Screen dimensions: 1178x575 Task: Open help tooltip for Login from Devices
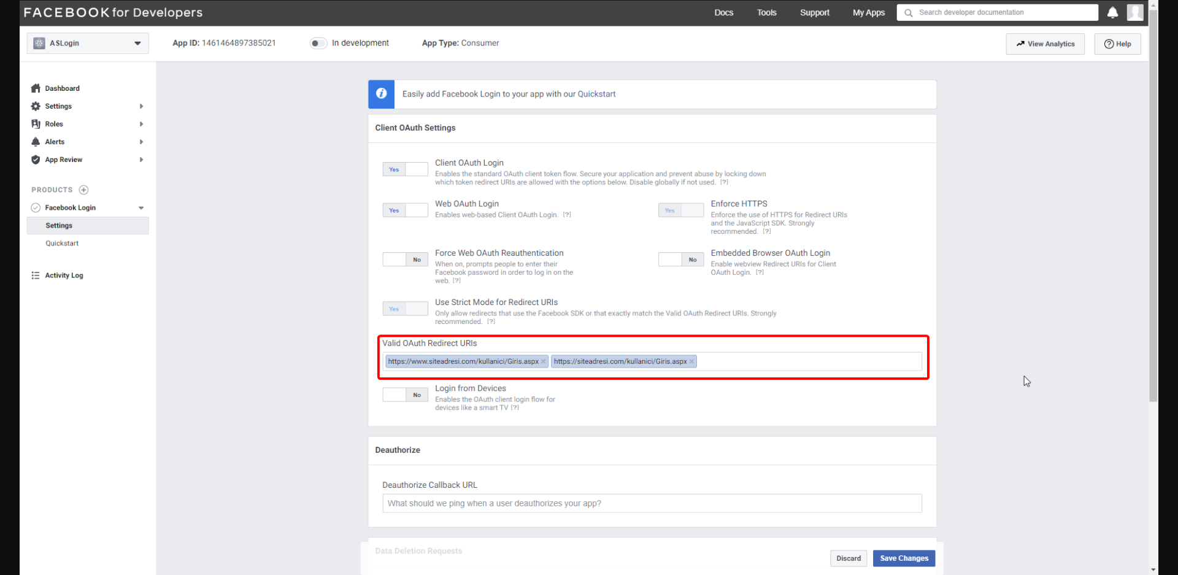click(x=515, y=407)
